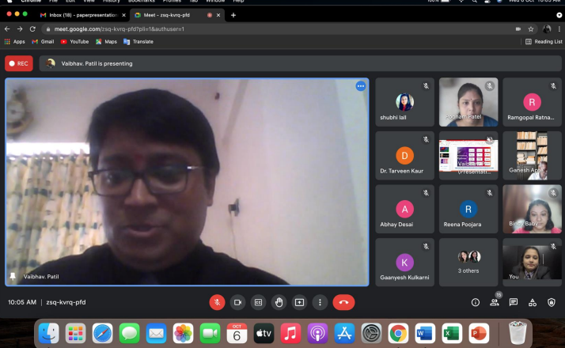Select Gaanyesh Kulkarni participant tile

(x=404, y=263)
